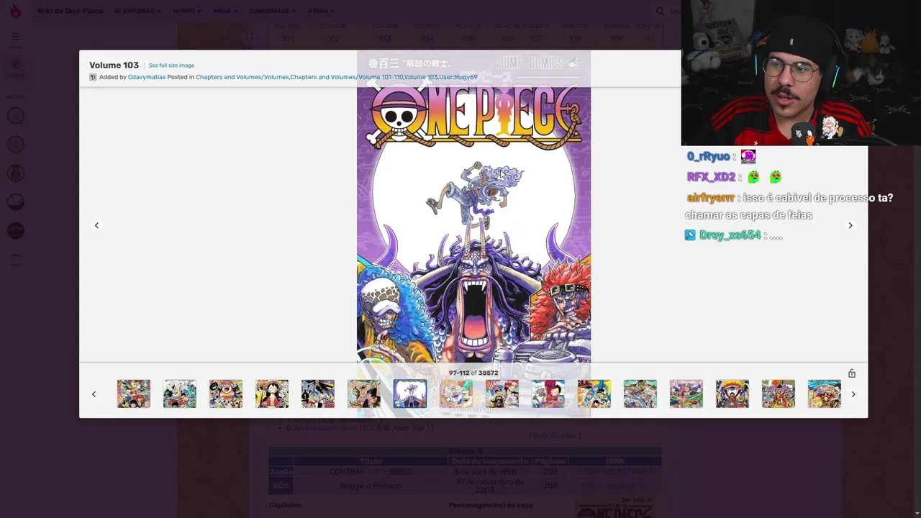Open uploader Cdavymatias profile link

[x=147, y=77]
